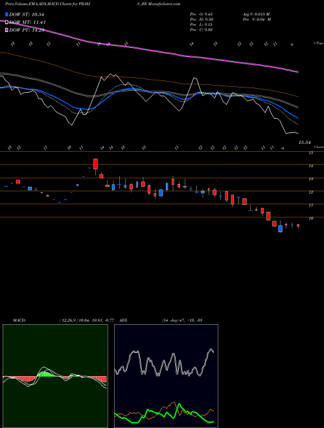Click the 'S_BE MunafaSutra.com' title text

[158, 4]
